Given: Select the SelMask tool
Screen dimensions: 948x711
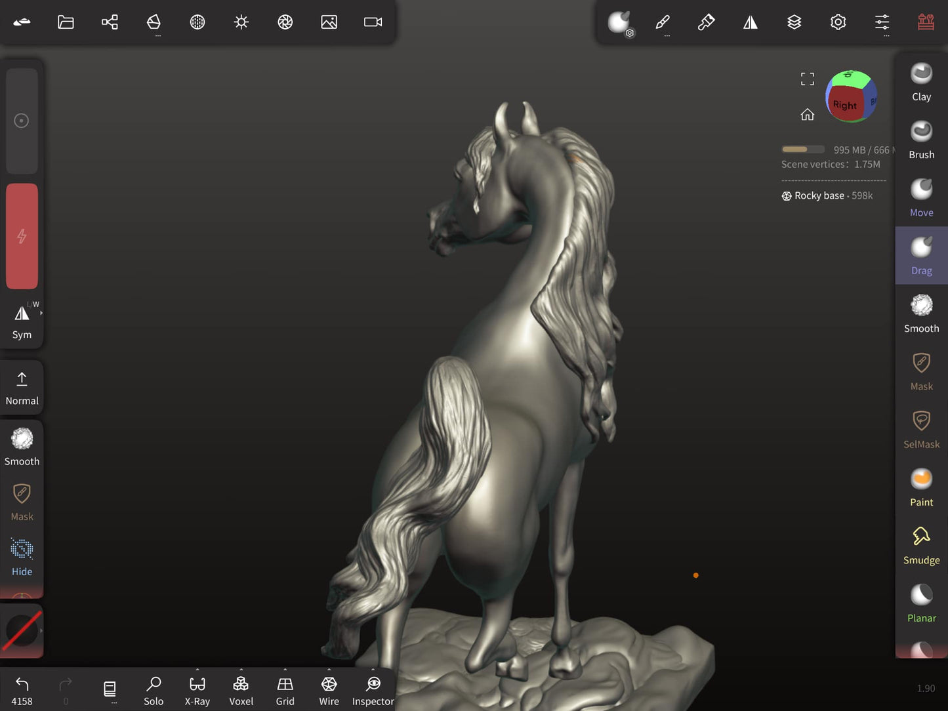Looking at the screenshot, I should (x=921, y=429).
